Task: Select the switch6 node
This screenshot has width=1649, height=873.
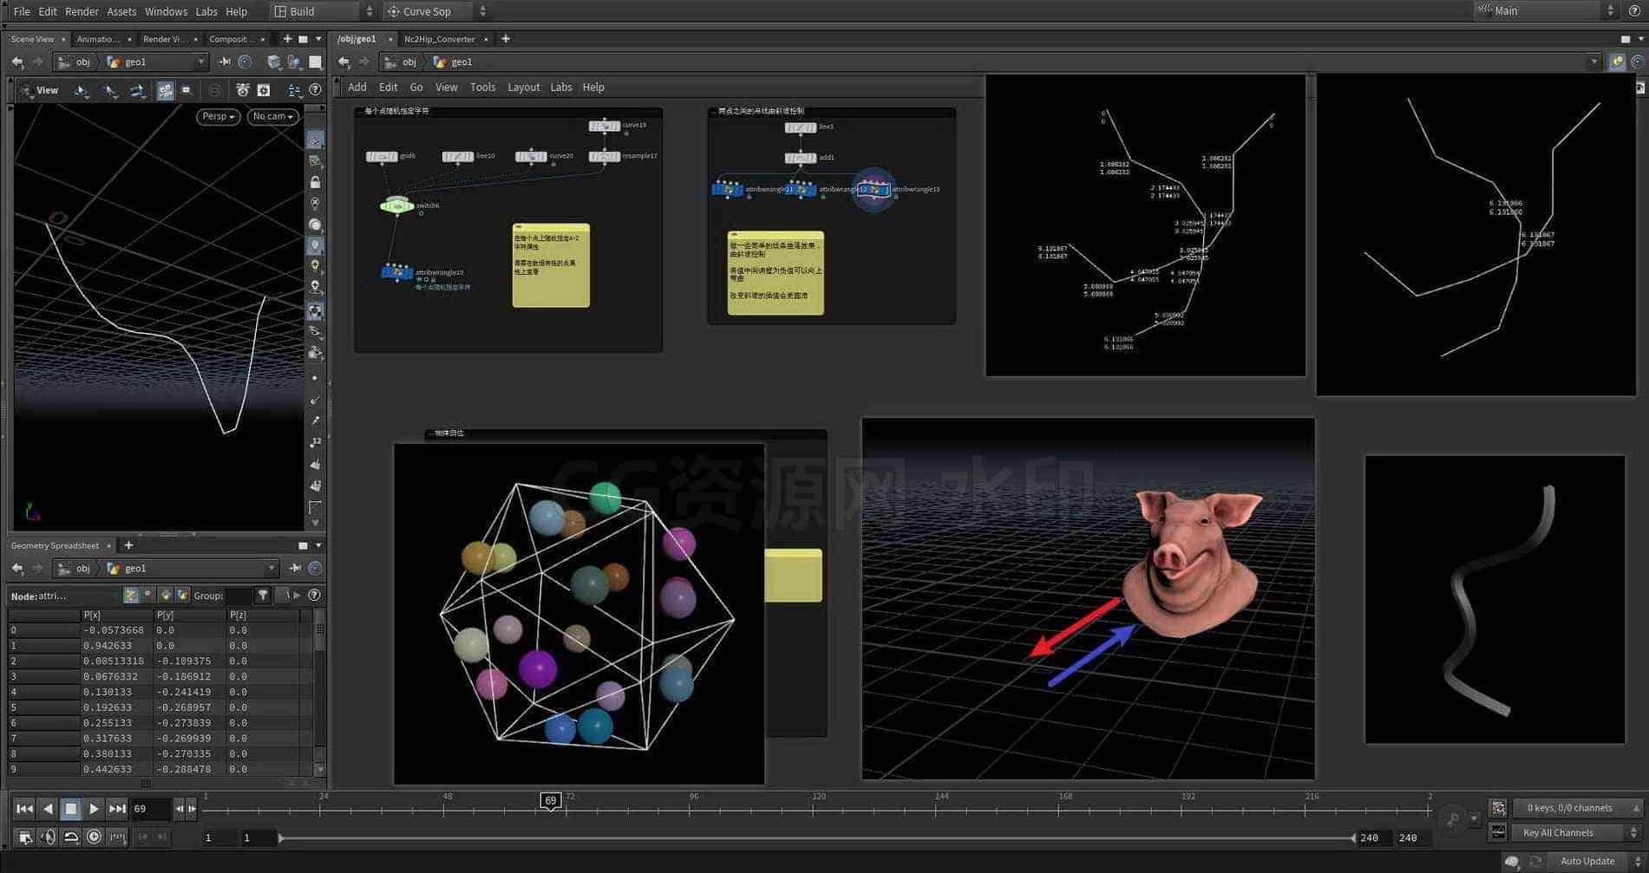Action: [396, 205]
